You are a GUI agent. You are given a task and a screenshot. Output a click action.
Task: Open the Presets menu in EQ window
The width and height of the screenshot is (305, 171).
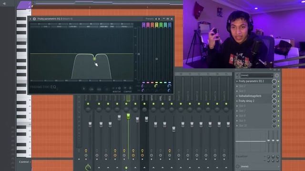click(x=149, y=19)
